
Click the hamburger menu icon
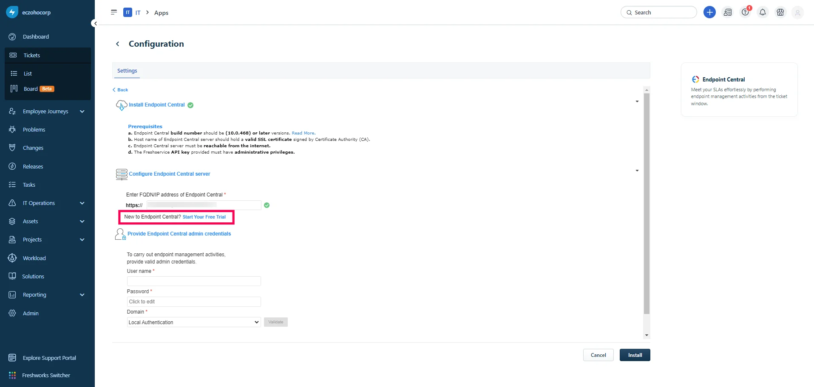pyautogui.click(x=114, y=12)
